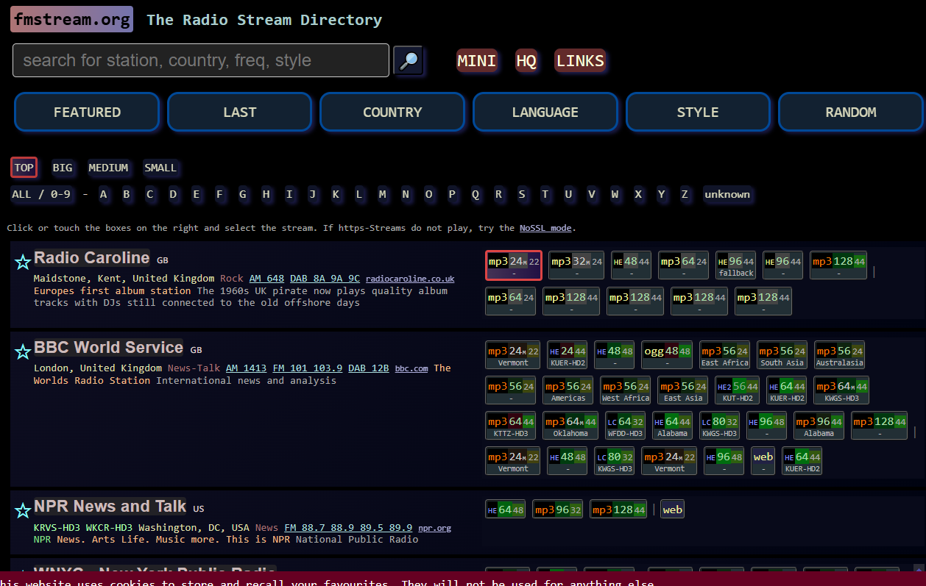Open the NoSSL mode link

point(545,228)
